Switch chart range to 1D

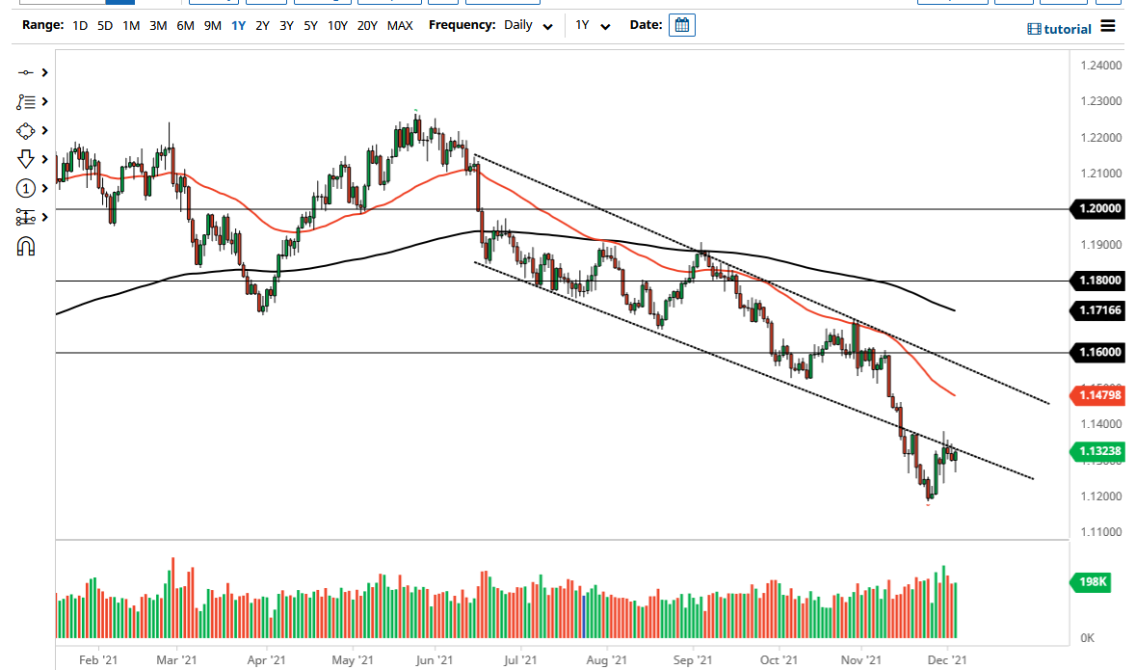(x=79, y=25)
